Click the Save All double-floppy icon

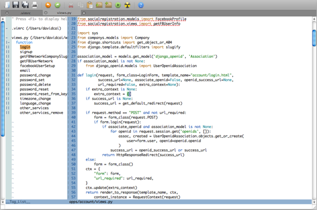point(25,4)
